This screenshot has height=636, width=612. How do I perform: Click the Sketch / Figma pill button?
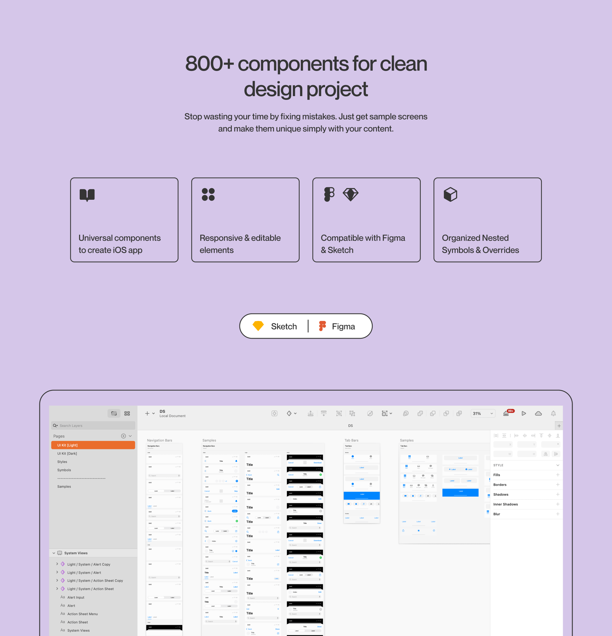tap(306, 326)
